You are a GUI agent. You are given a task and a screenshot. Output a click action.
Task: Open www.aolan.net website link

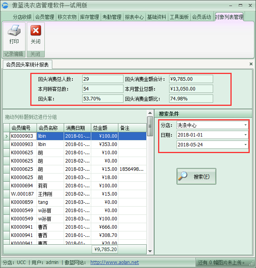(x=114, y=262)
